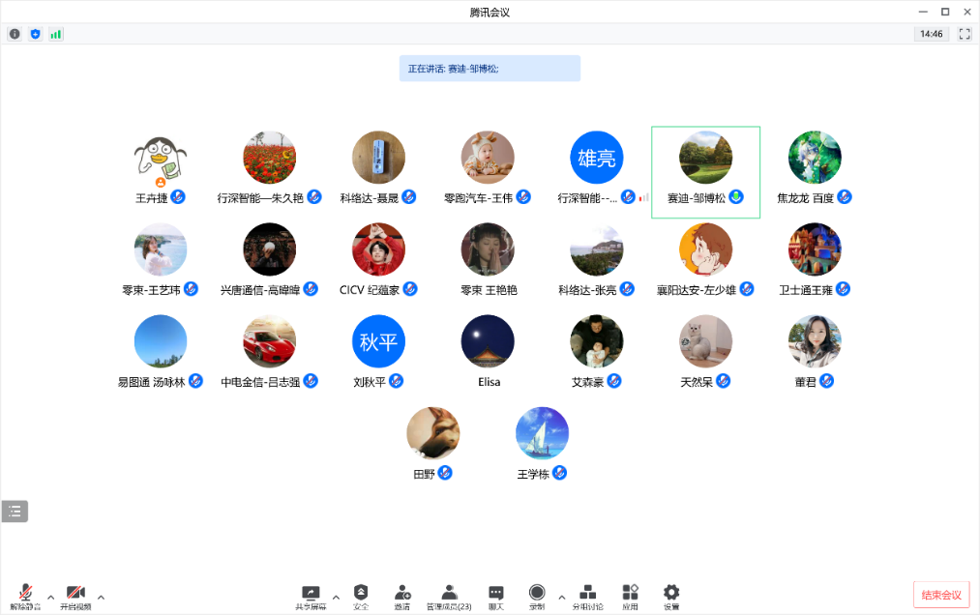Click mic icon beside CICV 纪蕴家
This screenshot has height=615, width=980.
(x=410, y=289)
